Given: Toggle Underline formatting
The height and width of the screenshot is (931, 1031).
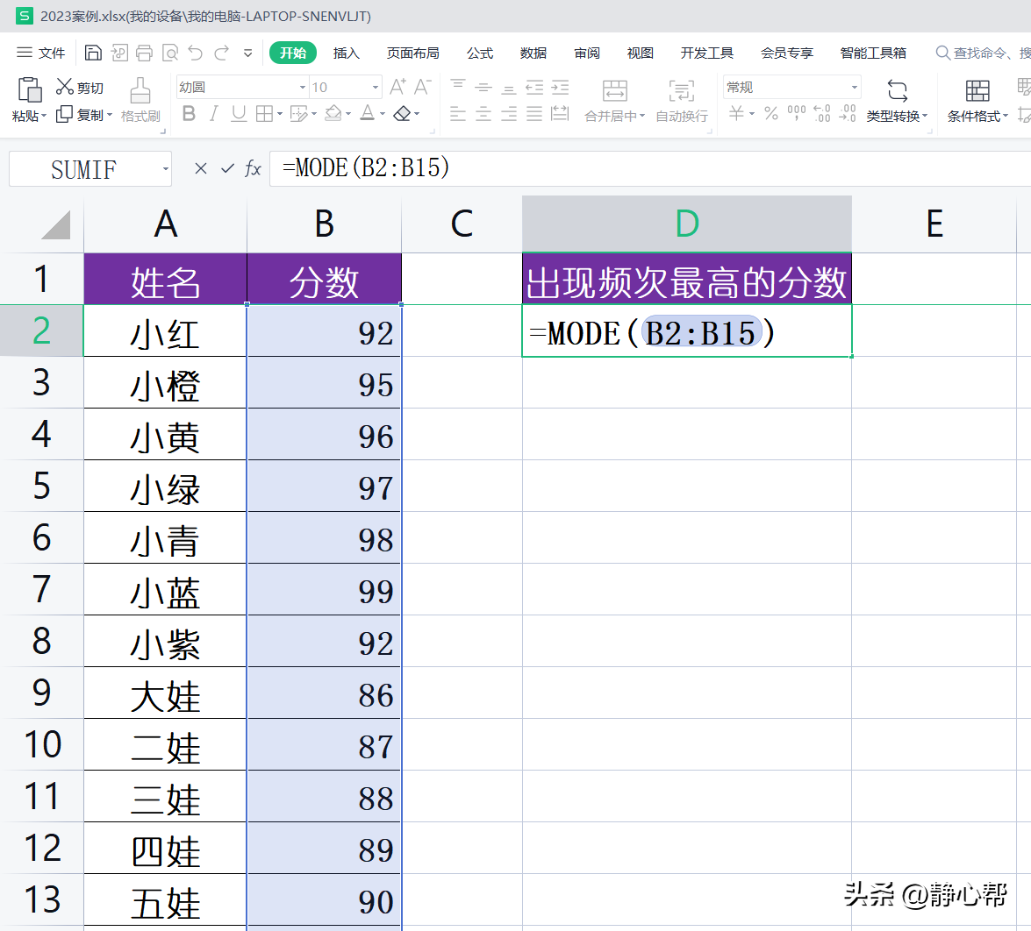Looking at the screenshot, I should 239,114.
